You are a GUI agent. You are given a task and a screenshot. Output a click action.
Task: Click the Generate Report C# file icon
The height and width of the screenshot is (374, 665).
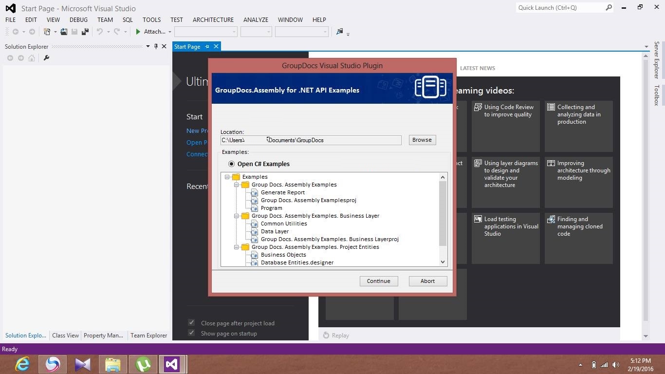pos(254,193)
